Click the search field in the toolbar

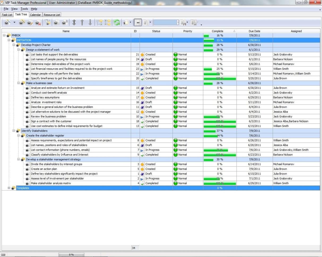[x=166, y=23]
